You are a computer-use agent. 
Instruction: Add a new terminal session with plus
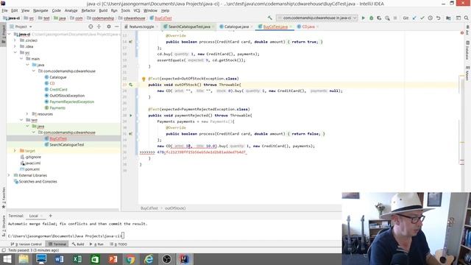point(51,216)
